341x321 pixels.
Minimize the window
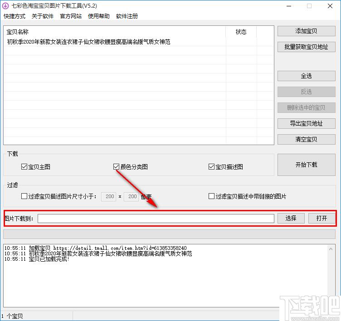289,6
